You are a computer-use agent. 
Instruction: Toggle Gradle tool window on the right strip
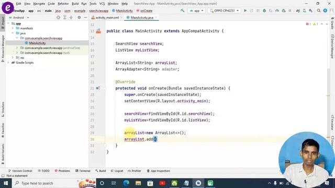pos(332,23)
